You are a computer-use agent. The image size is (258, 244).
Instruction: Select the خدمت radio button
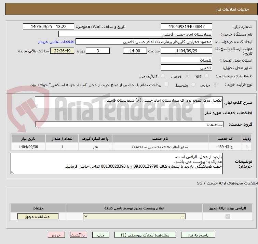click(187, 76)
